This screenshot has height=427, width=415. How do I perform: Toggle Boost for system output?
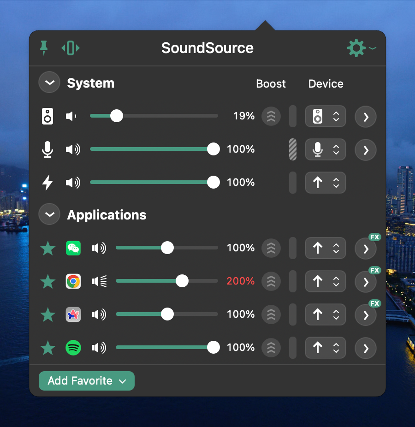pyautogui.click(x=271, y=117)
